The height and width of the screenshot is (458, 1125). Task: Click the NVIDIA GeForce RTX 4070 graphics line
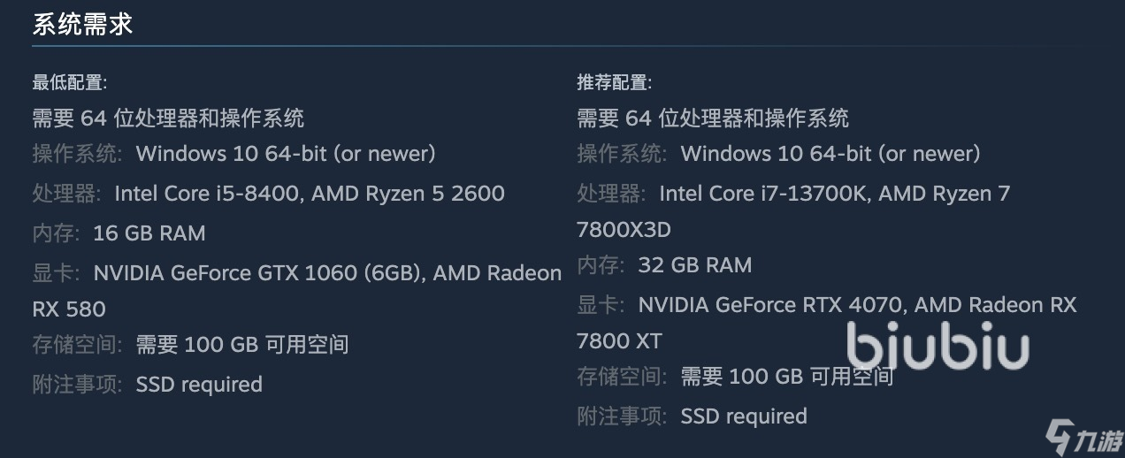[827, 305]
